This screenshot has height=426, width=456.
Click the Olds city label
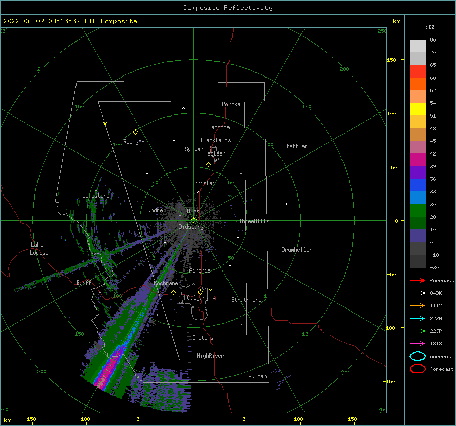coord(193,211)
